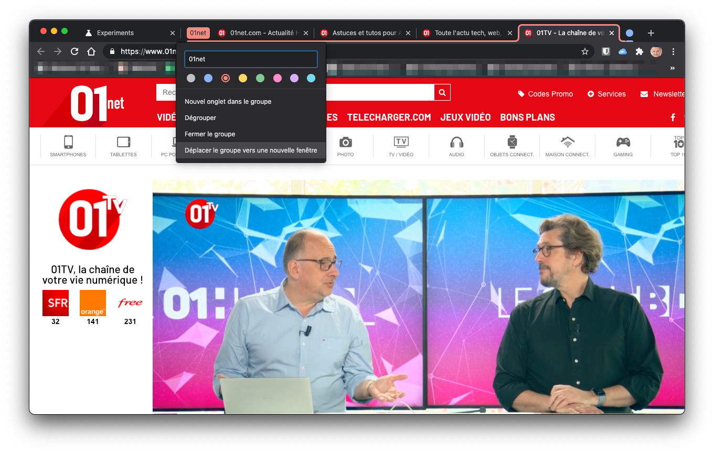Open the Extensions puzzle icon
The image size is (714, 453).
pyautogui.click(x=639, y=51)
